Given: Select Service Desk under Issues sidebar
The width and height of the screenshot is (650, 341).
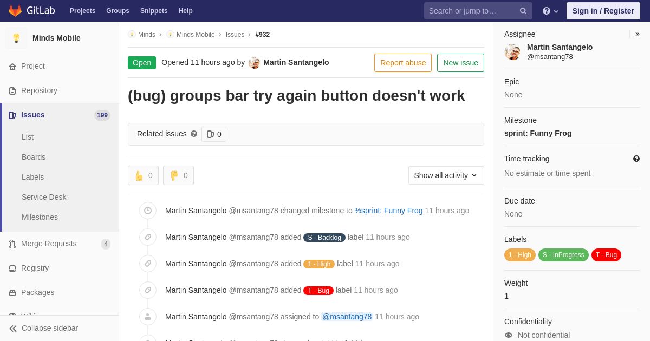Looking at the screenshot, I should (x=44, y=197).
